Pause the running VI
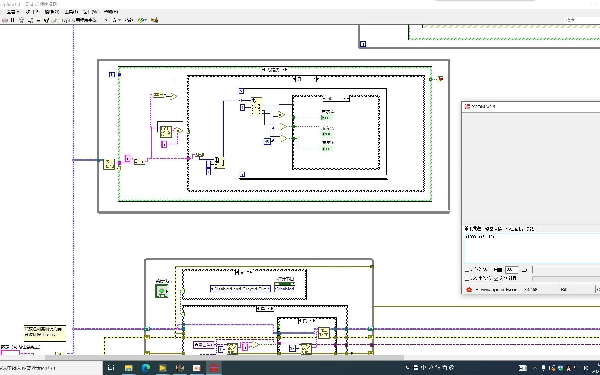The height and width of the screenshot is (375, 600). click(x=12, y=20)
